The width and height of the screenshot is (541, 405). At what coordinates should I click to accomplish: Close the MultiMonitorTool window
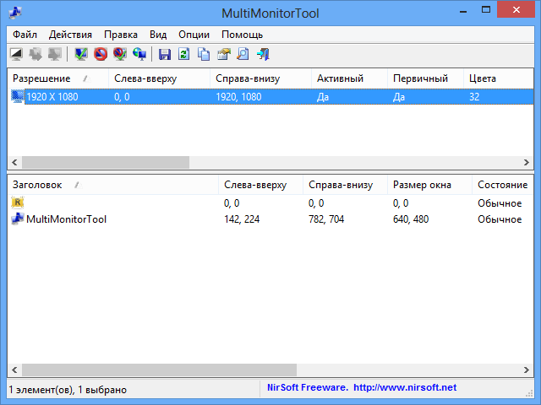516,10
